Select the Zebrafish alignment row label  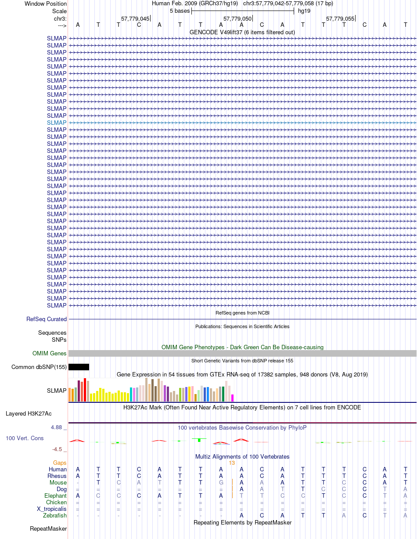(55, 515)
